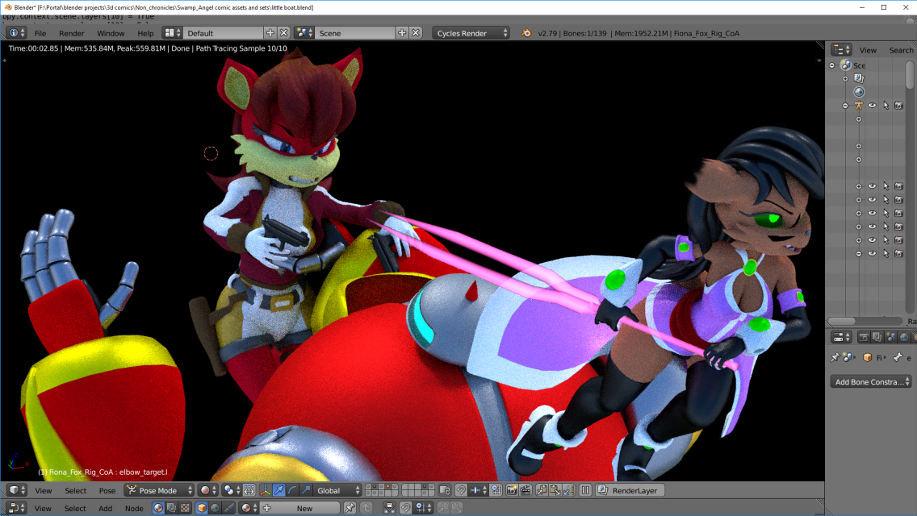The height and width of the screenshot is (516, 917).
Task: Collapse the armature object in outliner
Action: click(845, 106)
